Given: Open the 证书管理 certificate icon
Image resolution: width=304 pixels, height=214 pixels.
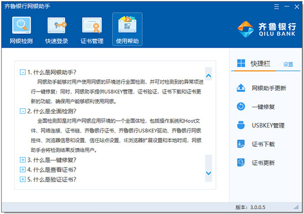Looking at the screenshot, I should (x=92, y=25).
